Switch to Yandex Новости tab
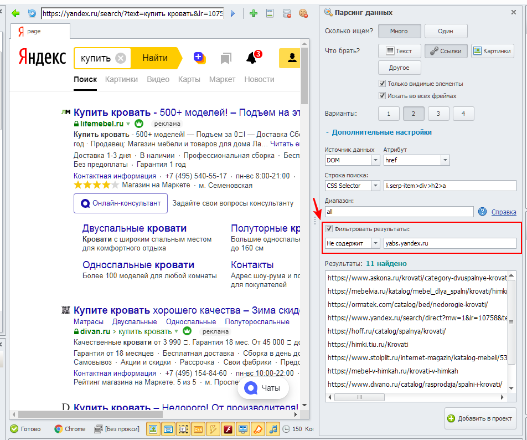Viewport: 527px width, 440px height. [x=259, y=79]
